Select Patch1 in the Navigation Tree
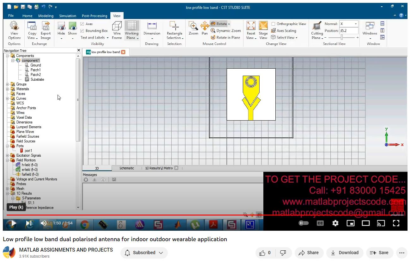The height and width of the screenshot is (263, 411). (35, 70)
